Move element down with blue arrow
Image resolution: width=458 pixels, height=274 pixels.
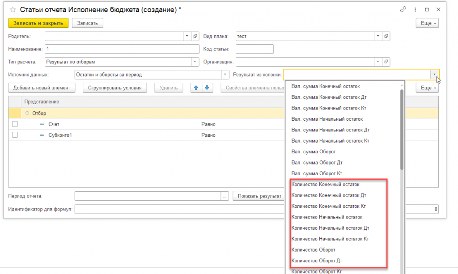[207, 88]
